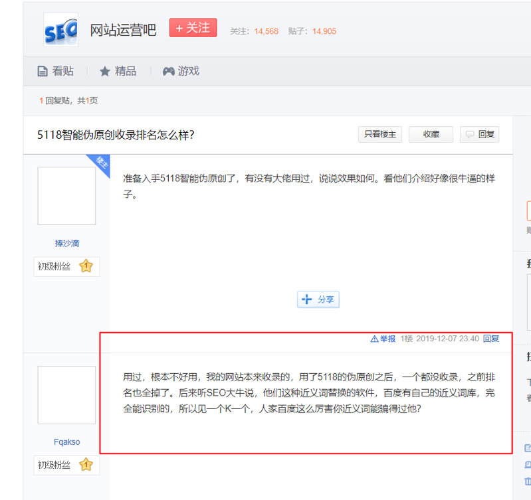Click the star level icon under 捧沙滴

(x=86, y=266)
